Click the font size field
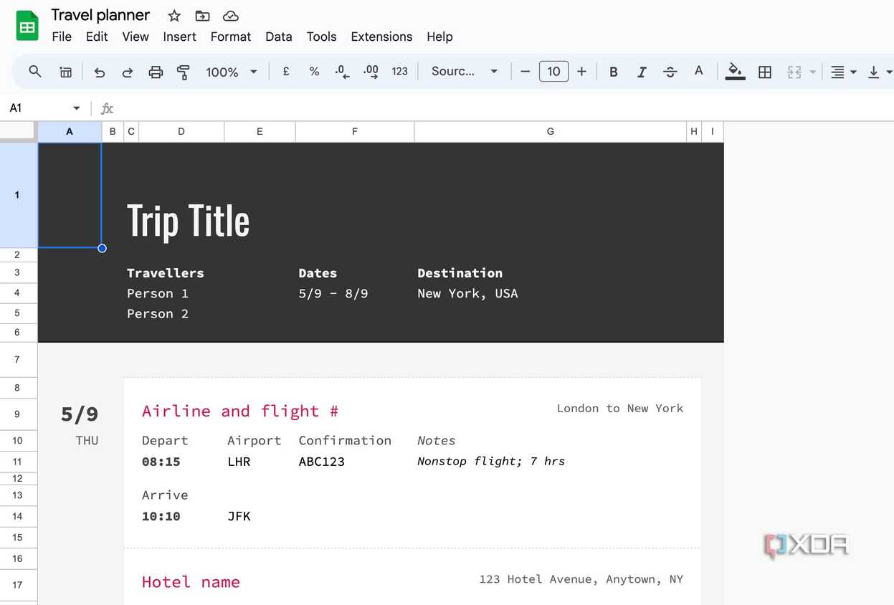Image resolution: width=894 pixels, height=605 pixels. coord(554,71)
